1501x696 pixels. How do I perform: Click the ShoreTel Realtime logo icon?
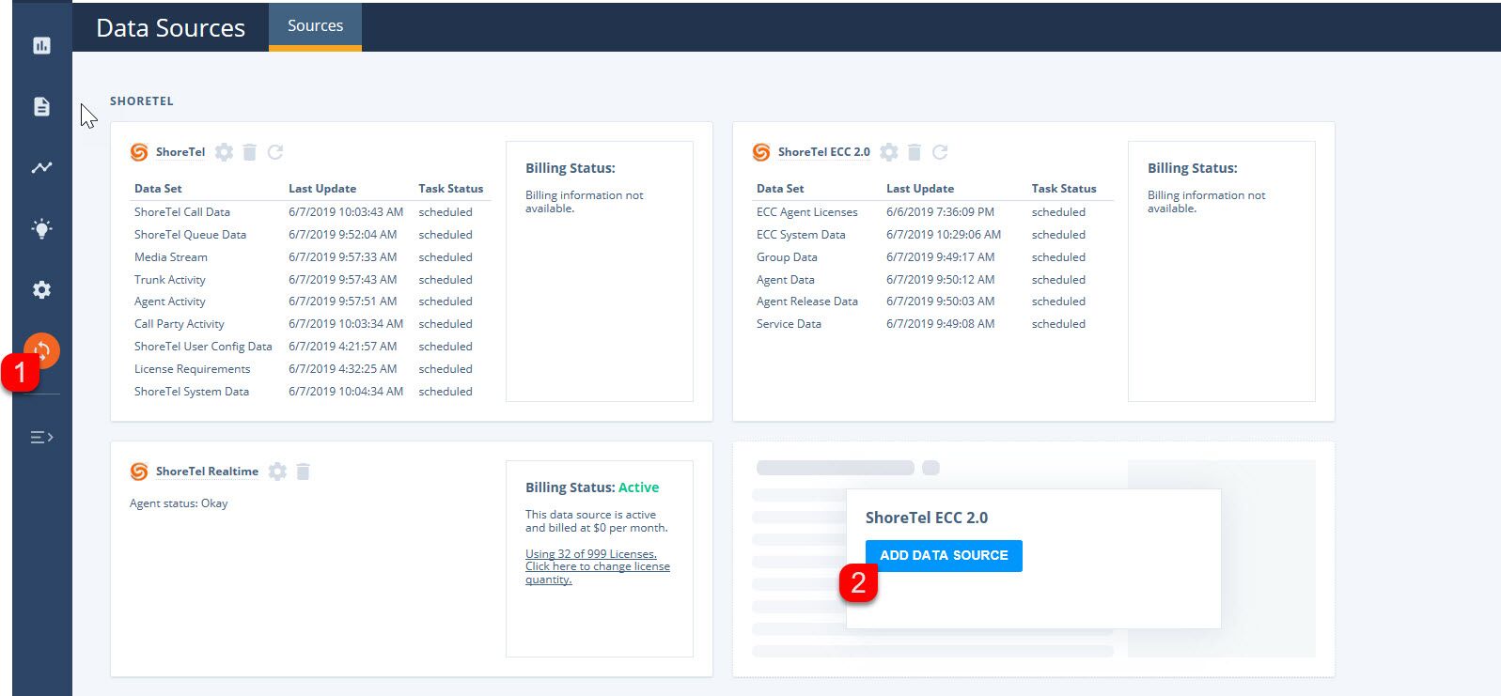click(x=139, y=472)
